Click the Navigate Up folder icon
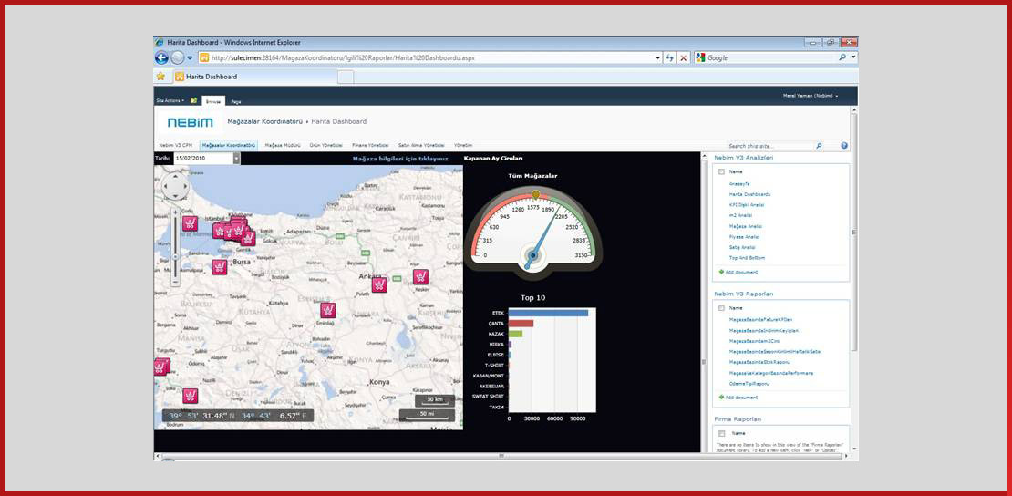 click(193, 100)
